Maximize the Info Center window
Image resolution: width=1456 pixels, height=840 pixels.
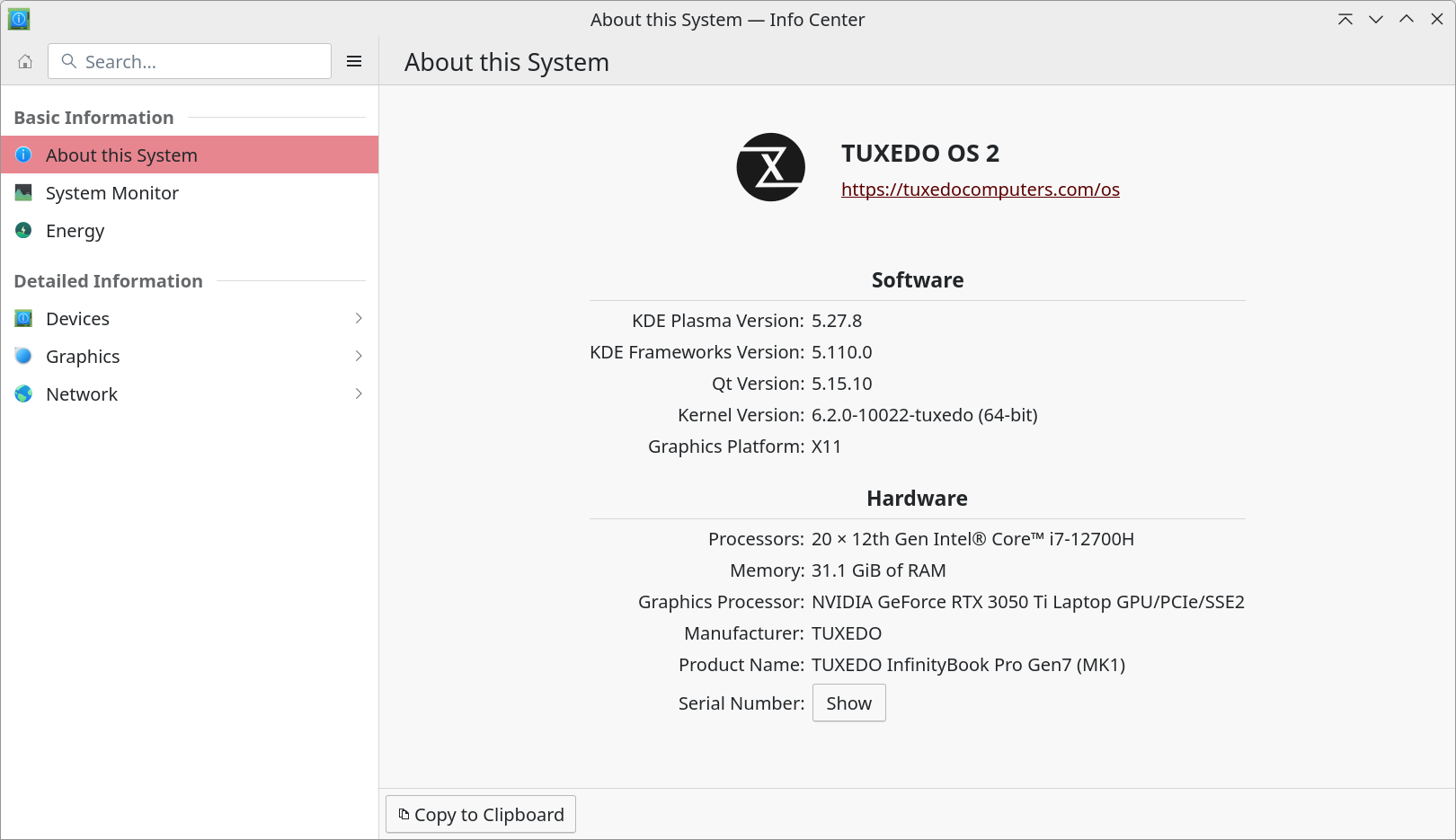(1407, 19)
